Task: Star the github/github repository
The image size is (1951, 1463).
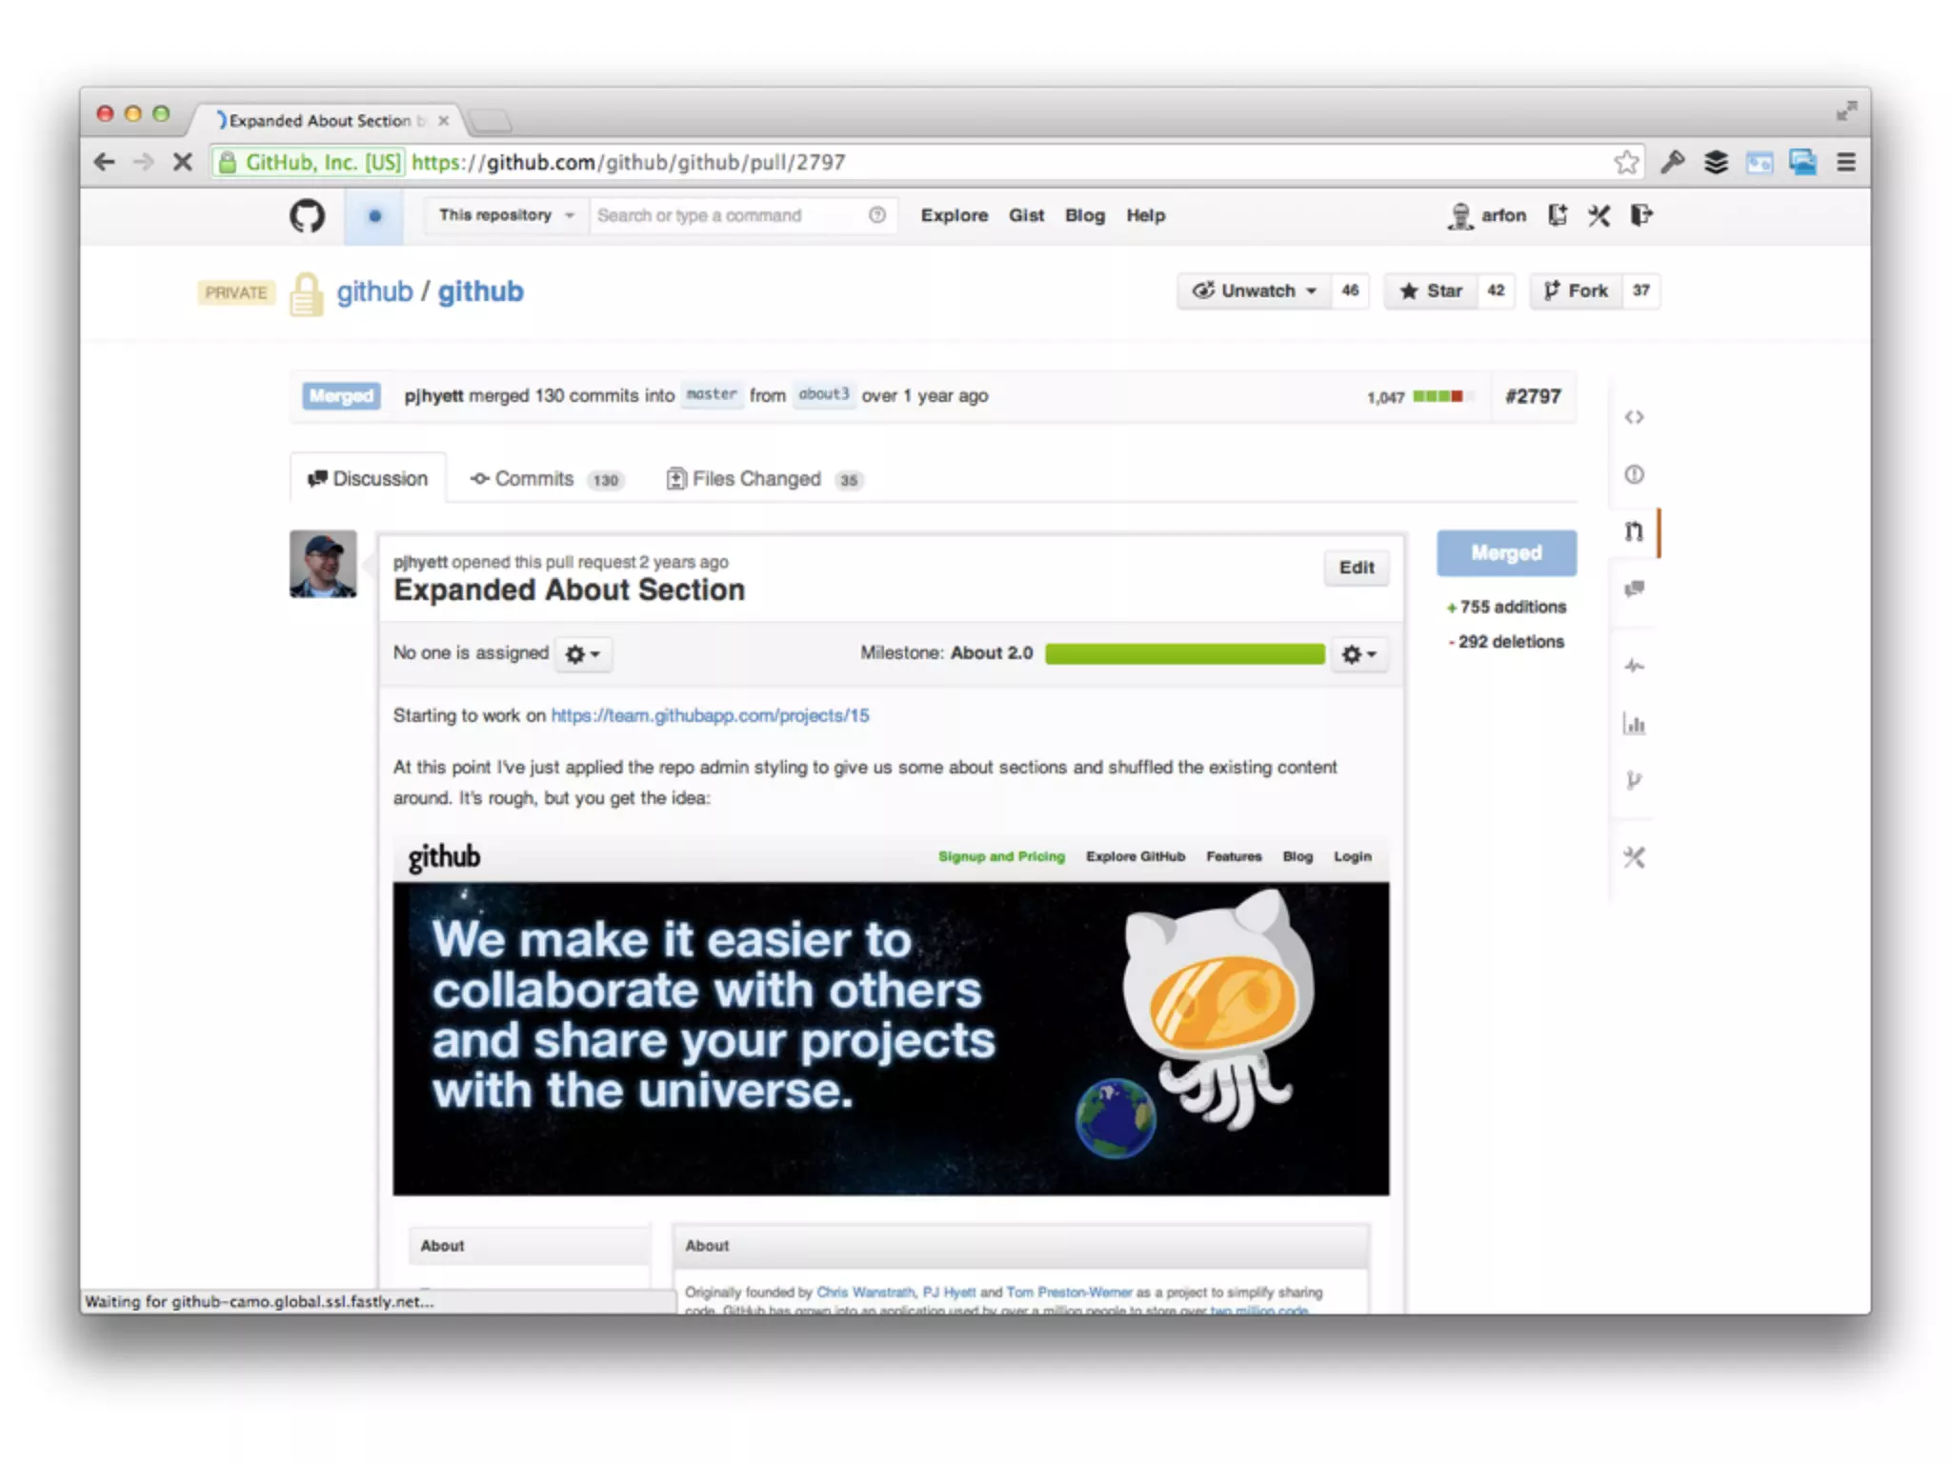Action: (x=1431, y=291)
